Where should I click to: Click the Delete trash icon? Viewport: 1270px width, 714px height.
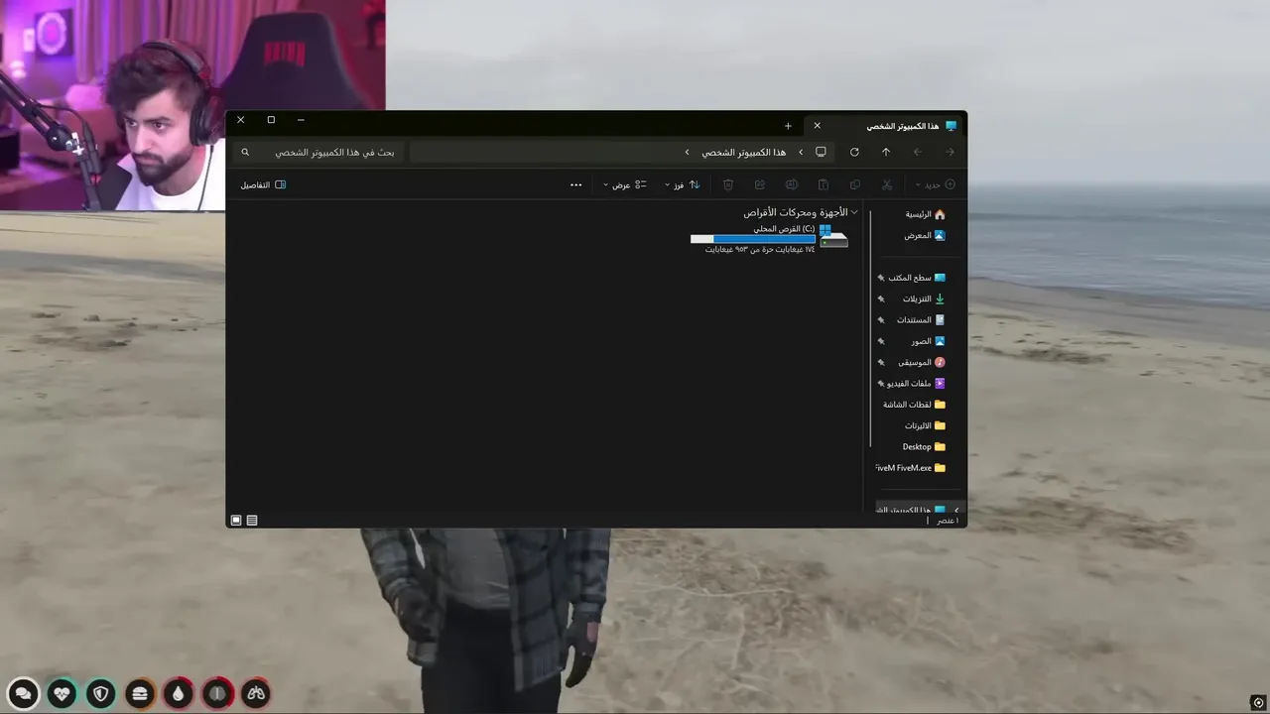pos(728,185)
